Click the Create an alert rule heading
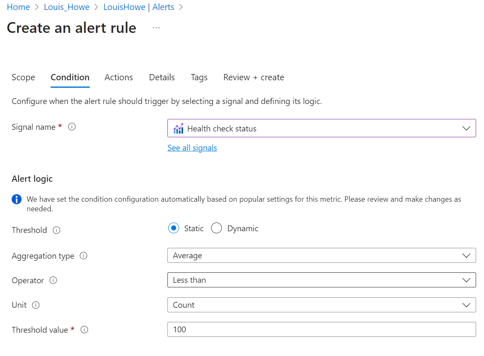This screenshot has width=484, height=356. (71, 28)
